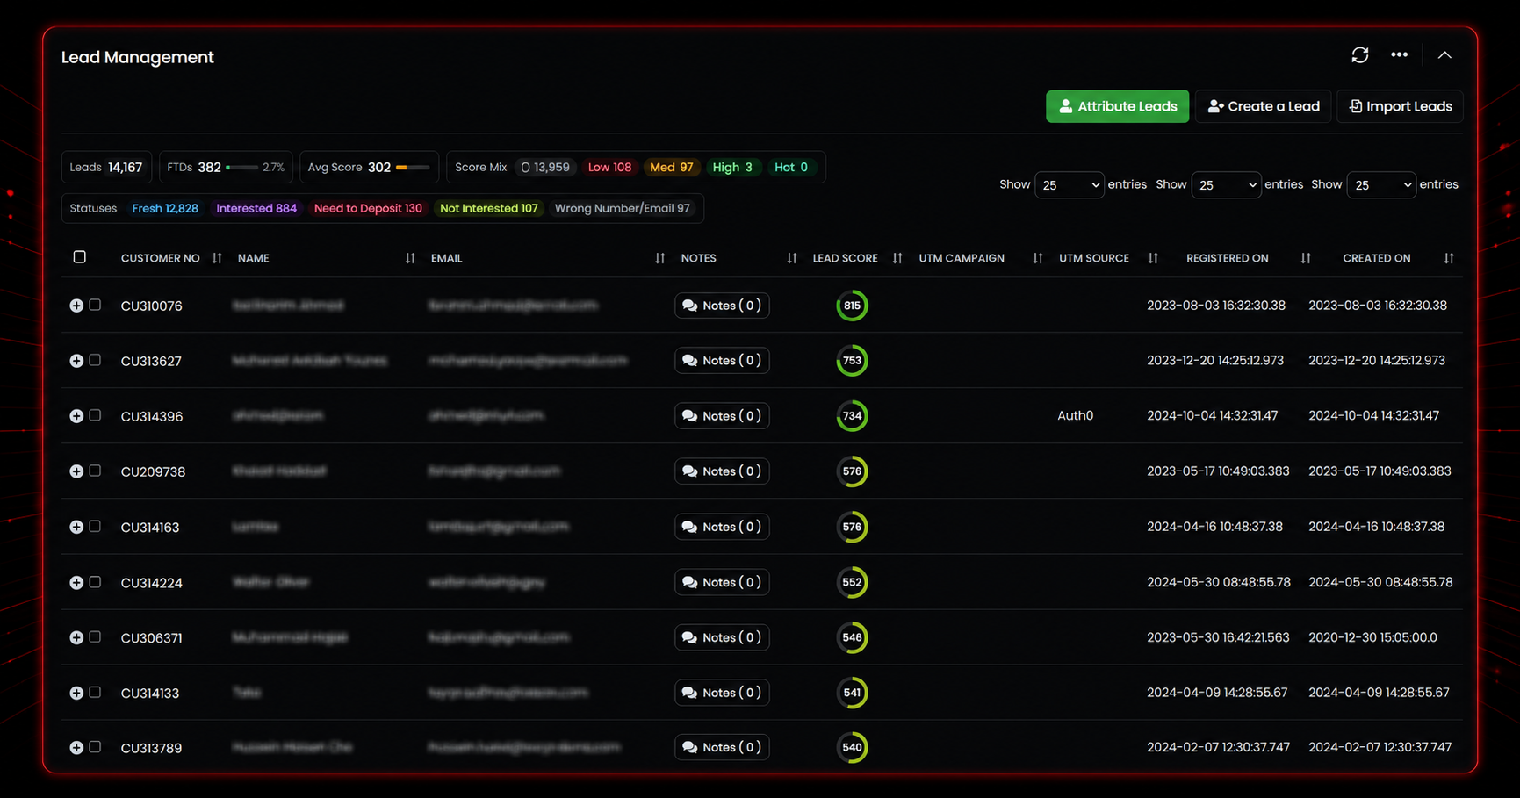Image resolution: width=1520 pixels, height=798 pixels.
Task: Check the box for CU313789
Action: tap(95, 747)
